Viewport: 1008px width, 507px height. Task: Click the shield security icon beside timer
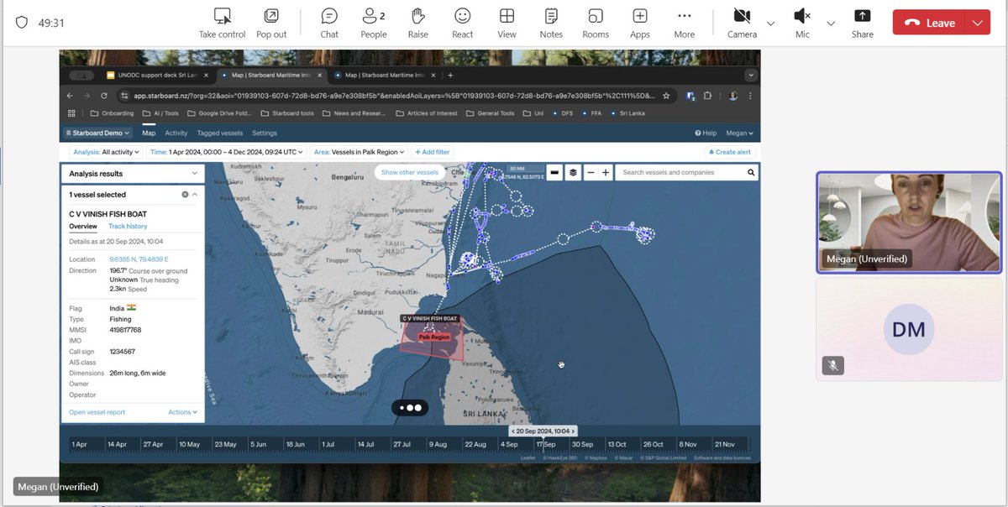(x=22, y=22)
